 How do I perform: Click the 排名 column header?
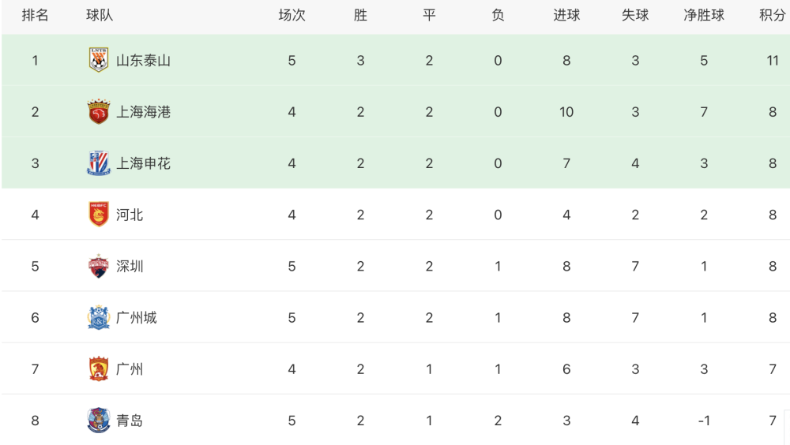click(x=35, y=15)
